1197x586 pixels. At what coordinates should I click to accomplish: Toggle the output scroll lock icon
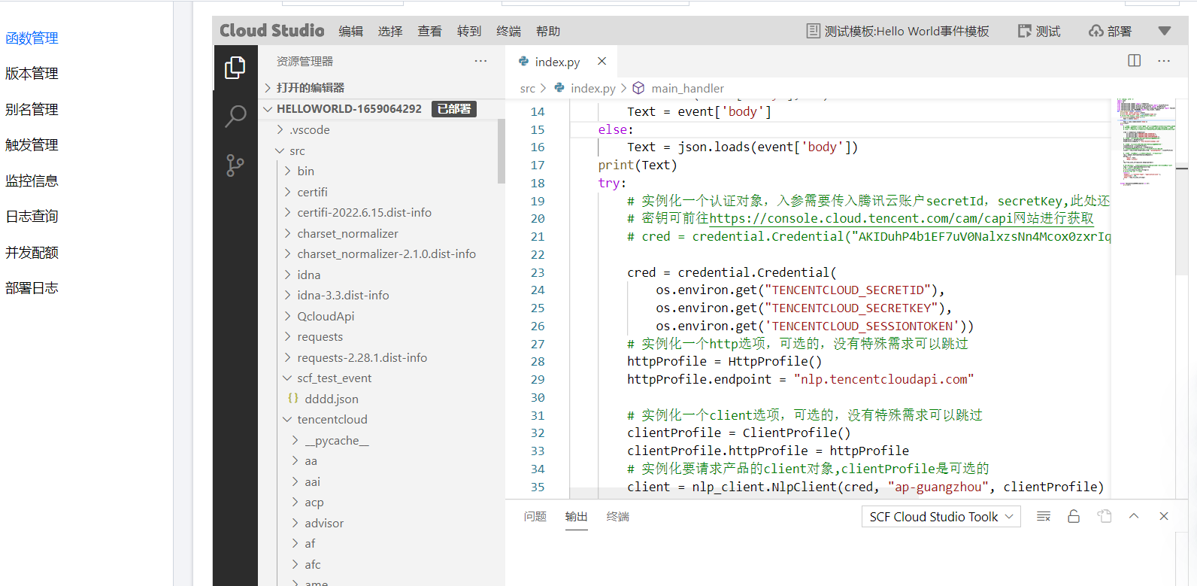[1074, 516]
